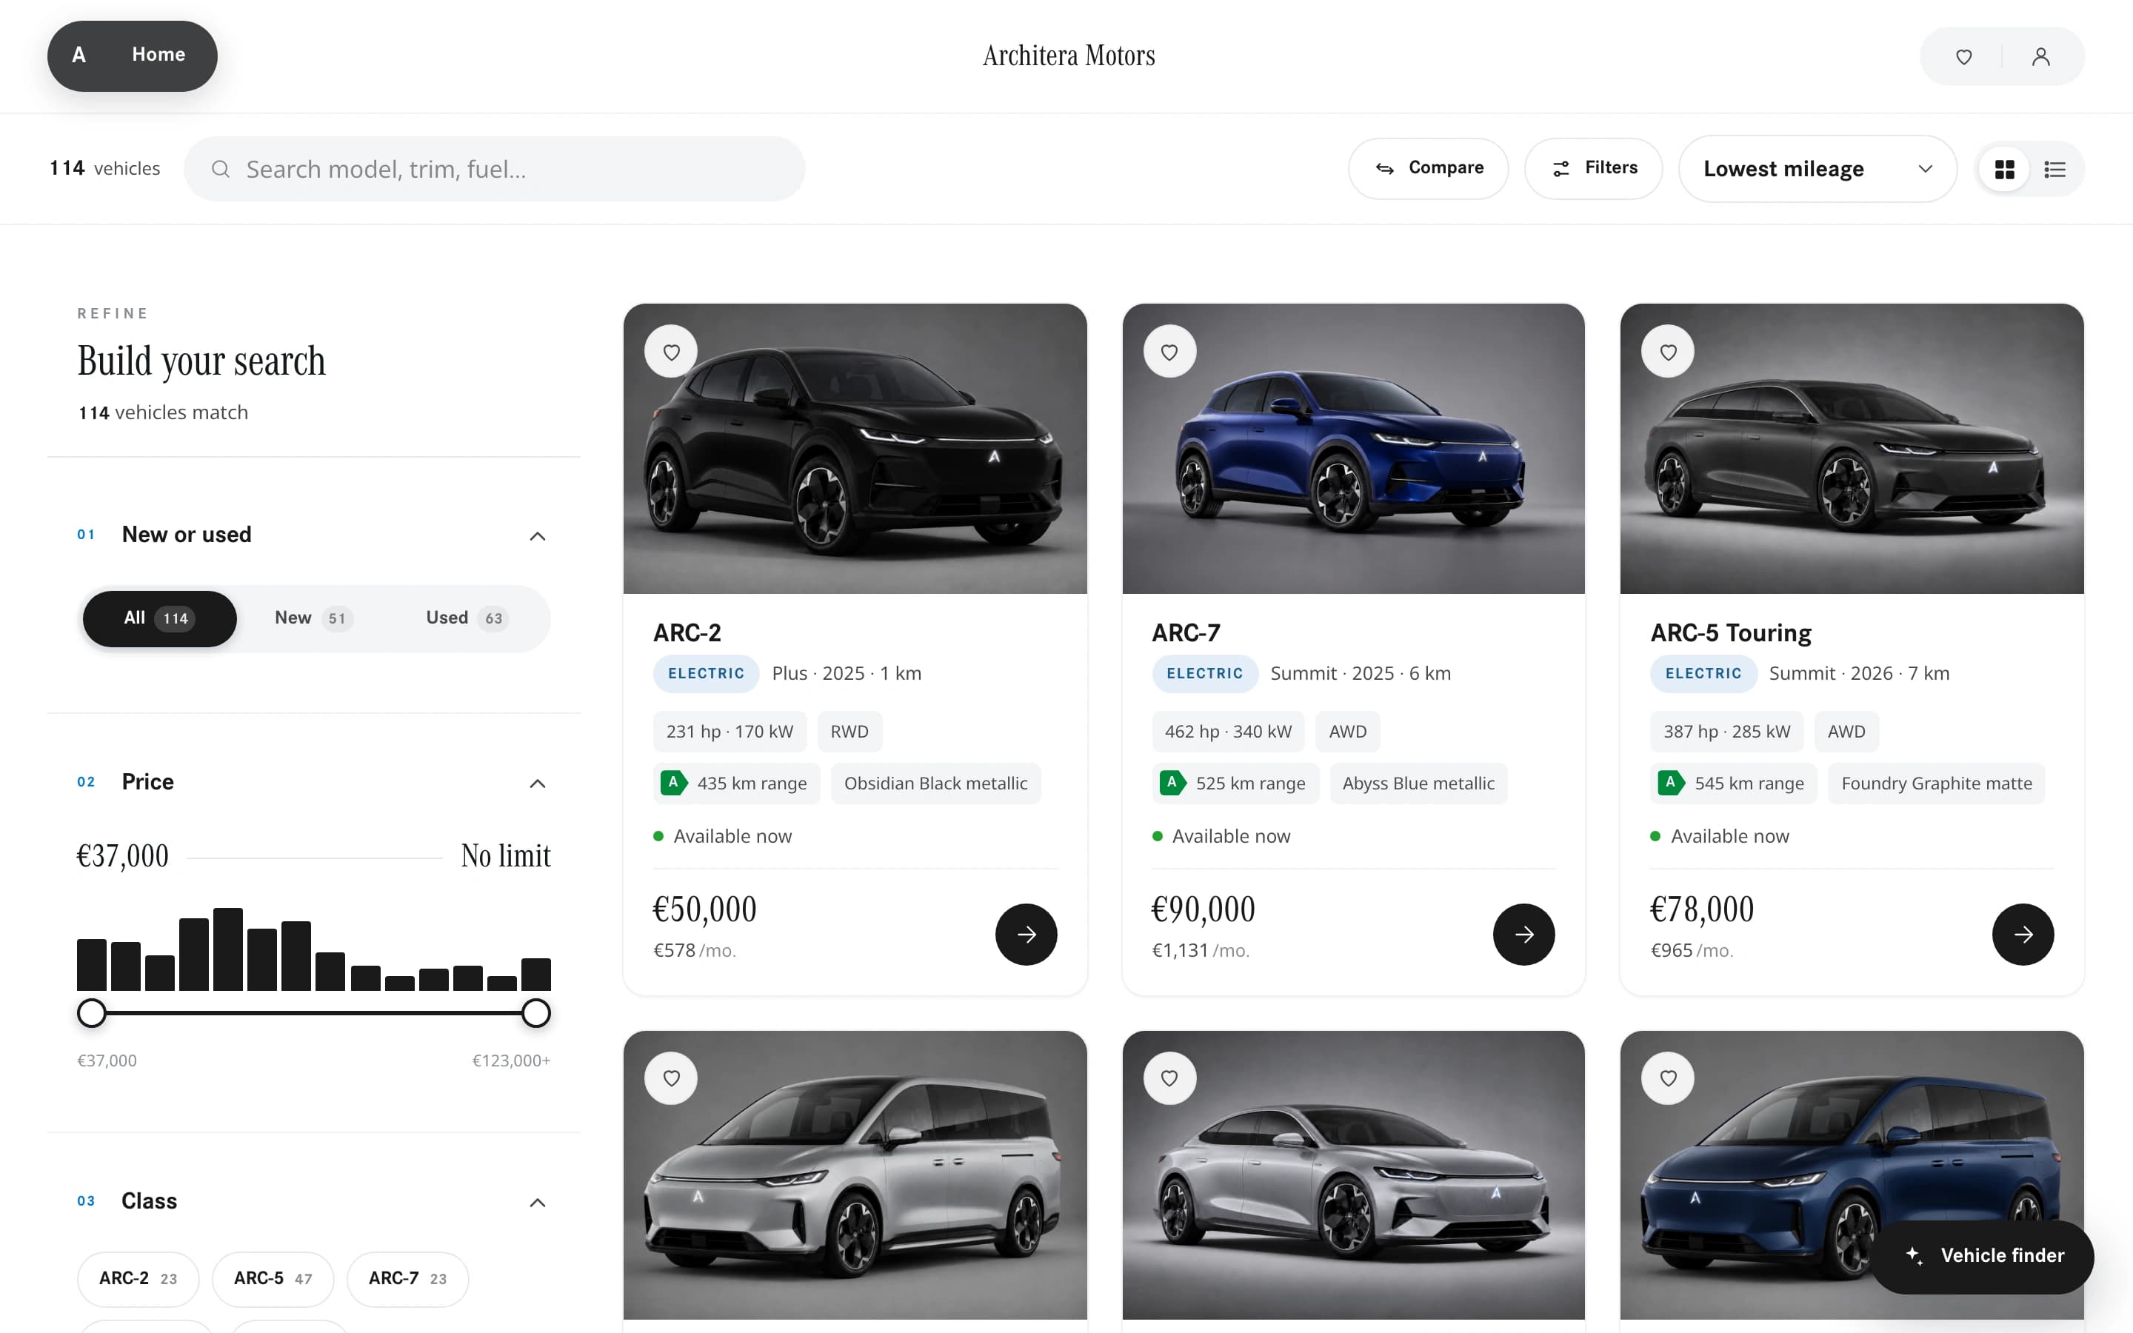Toggle ARC-7 class chip
Viewport: 2133px width, 1333px height.
tap(408, 1279)
